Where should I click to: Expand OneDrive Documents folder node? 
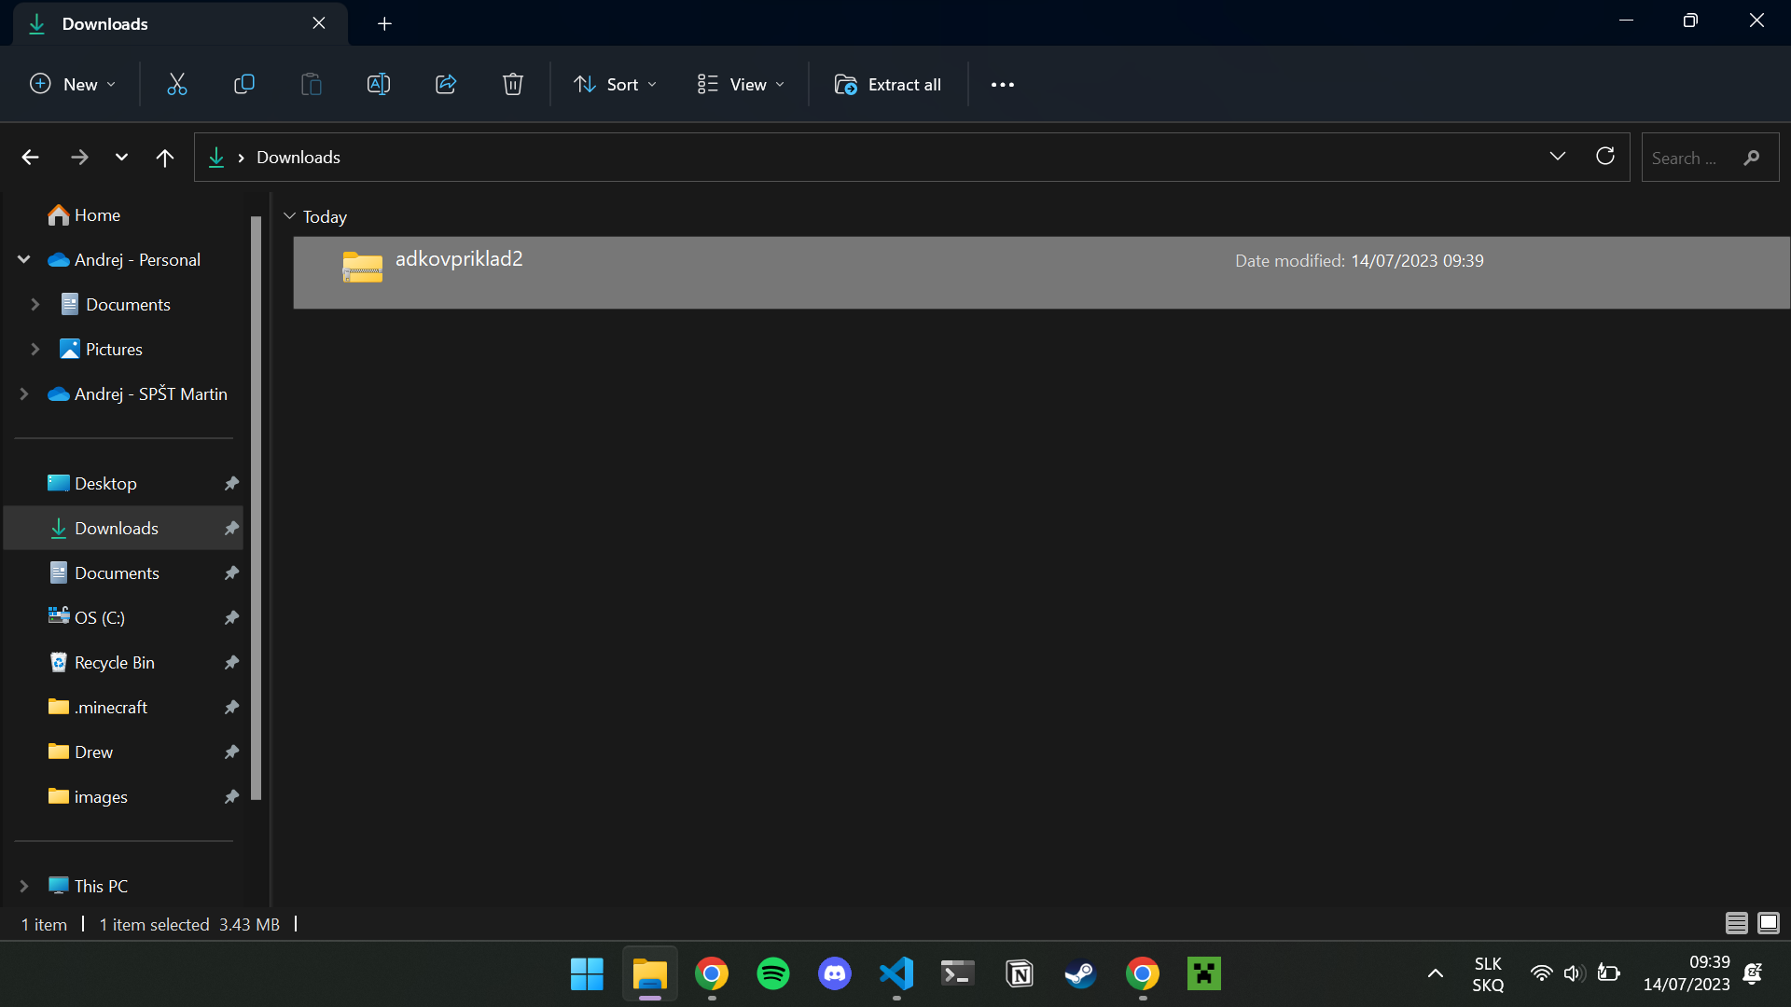35,304
